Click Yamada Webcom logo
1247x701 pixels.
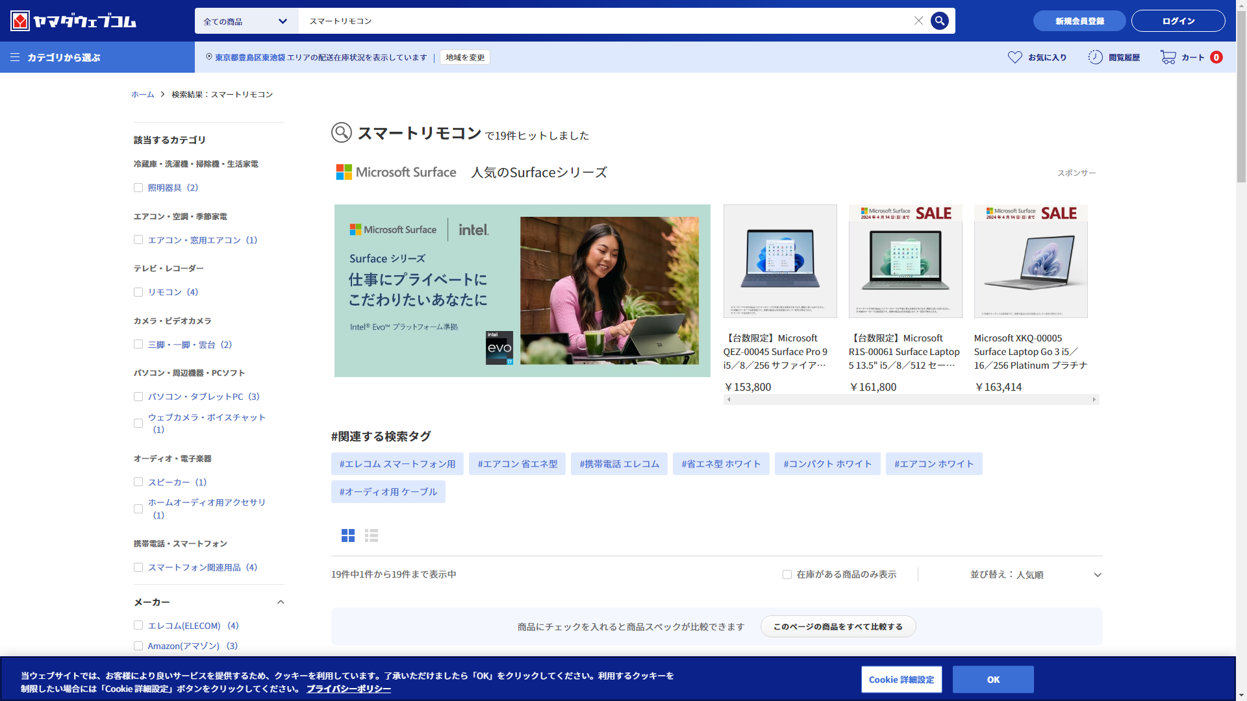73,21
